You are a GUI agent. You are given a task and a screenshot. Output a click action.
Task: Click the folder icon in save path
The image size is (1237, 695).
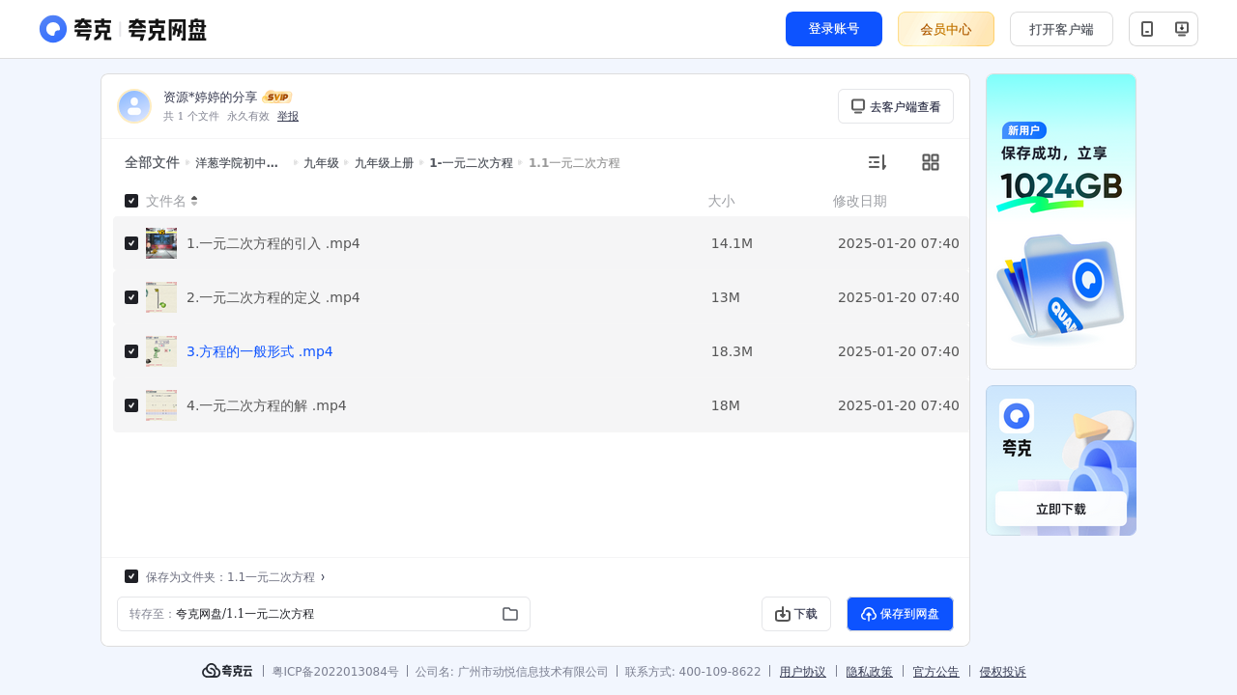pyautogui.click(x=510, y=614)
